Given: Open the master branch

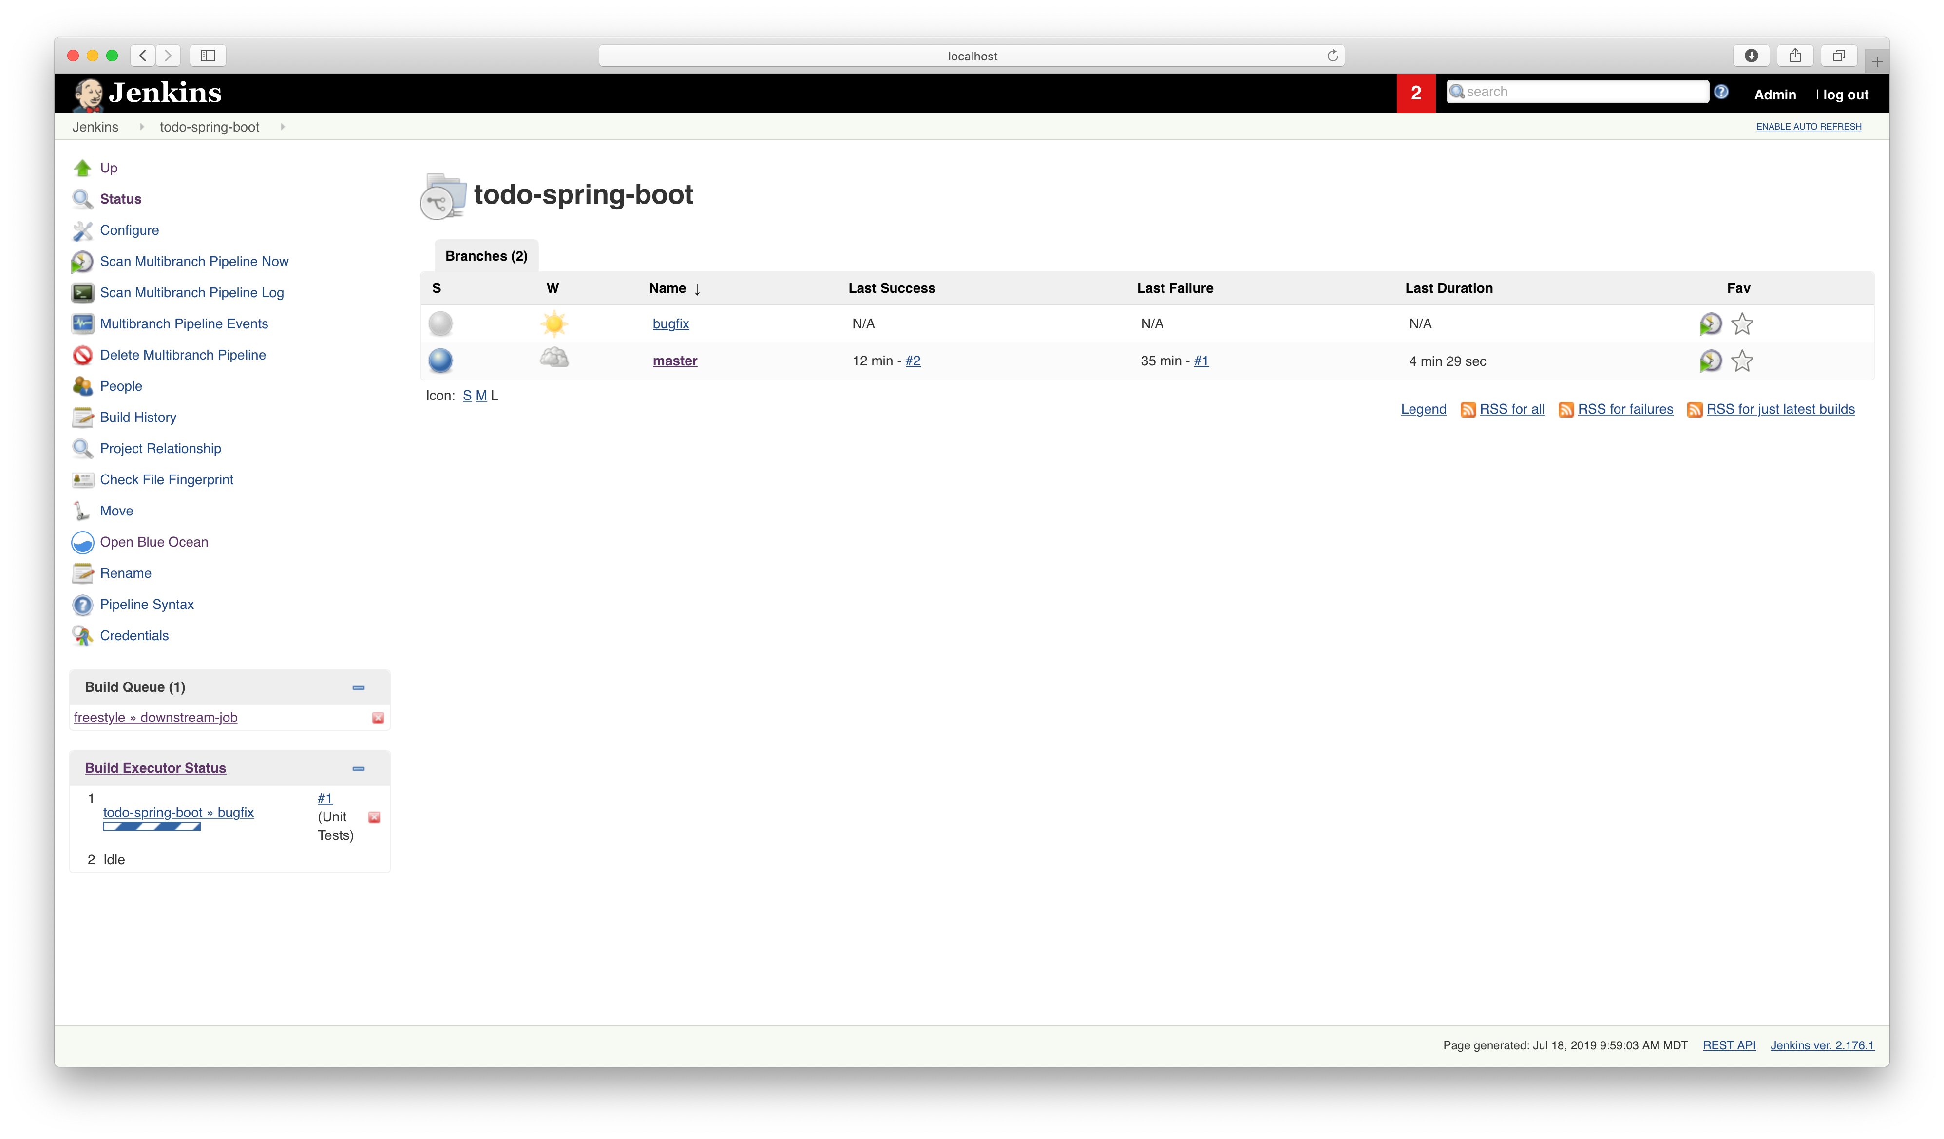Looking at the screenshot, I should coord(675,360).
